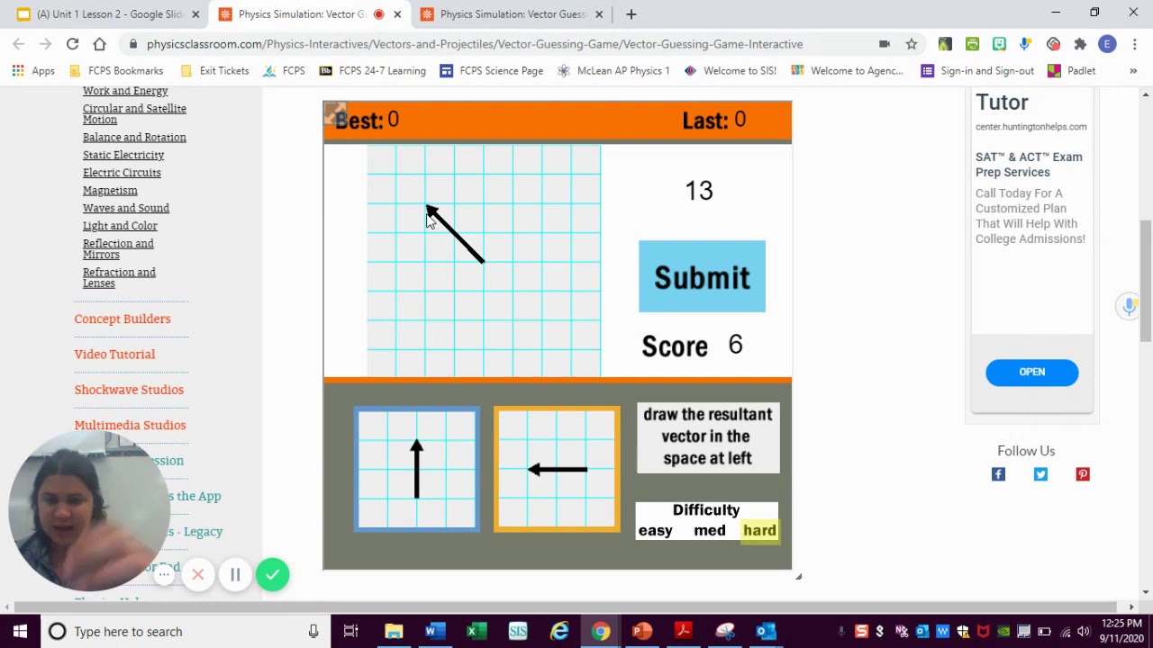Screen dimensions: 1153x648
Task: Open the Video Tutorial link
Action: 114,354
